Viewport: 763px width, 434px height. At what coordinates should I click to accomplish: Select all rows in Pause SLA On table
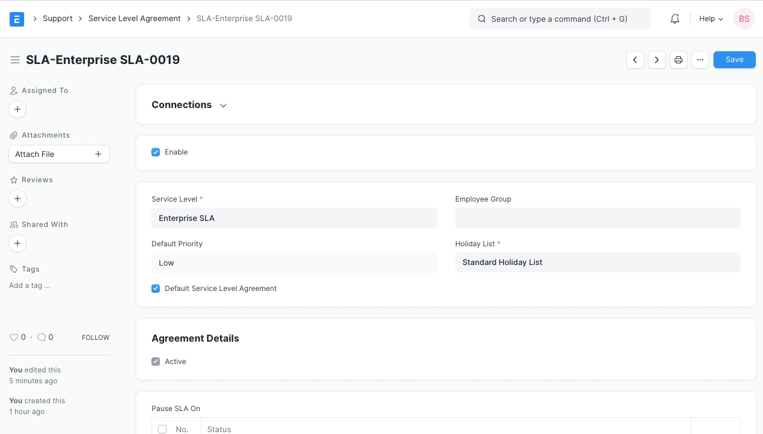[x=162, y=429]
